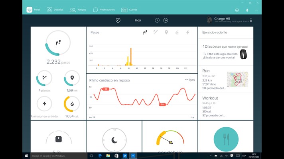284x159 pixels.
Task: Jump to latest day double arrow
Action: click(x=166, y=20)
